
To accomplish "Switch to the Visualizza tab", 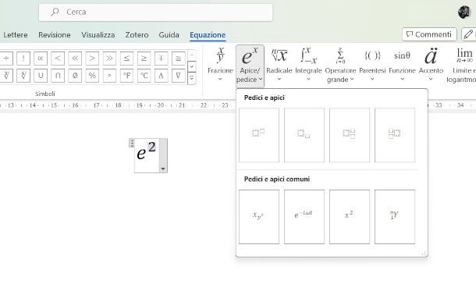I will click(98, 35).
